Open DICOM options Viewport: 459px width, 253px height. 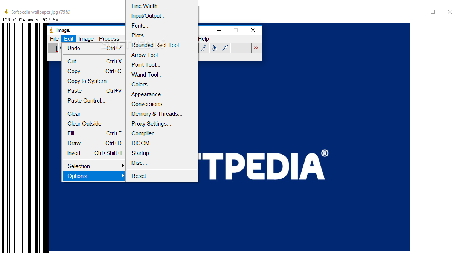coord(162,143)
